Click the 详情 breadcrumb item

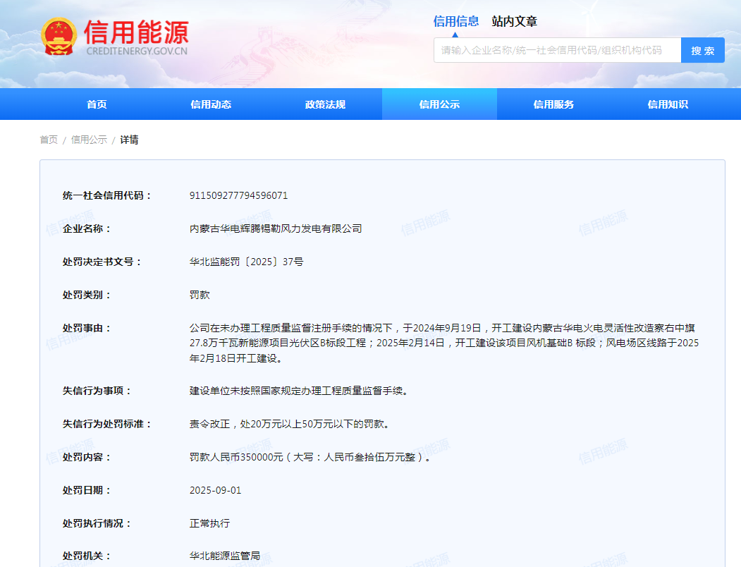[x=129, y=140]
